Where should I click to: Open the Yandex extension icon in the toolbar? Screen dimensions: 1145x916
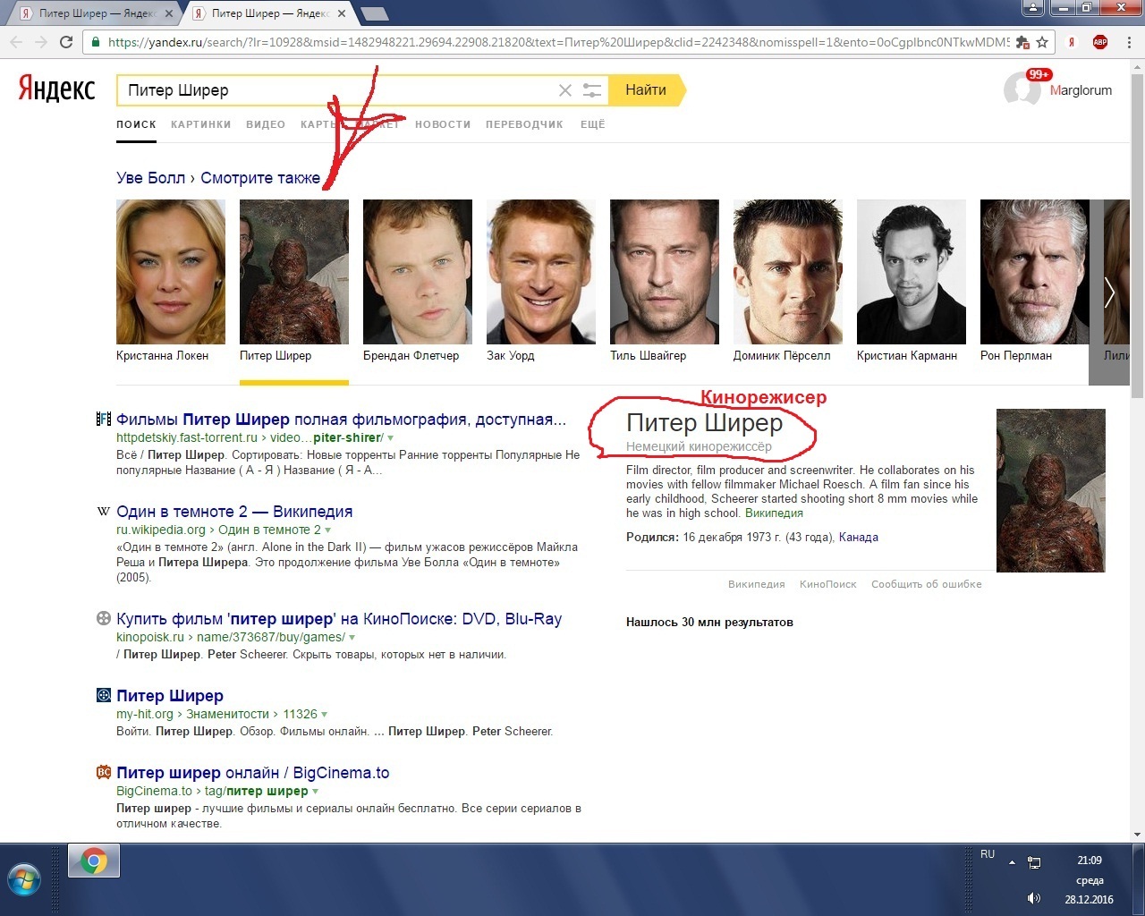point(1072,42)
